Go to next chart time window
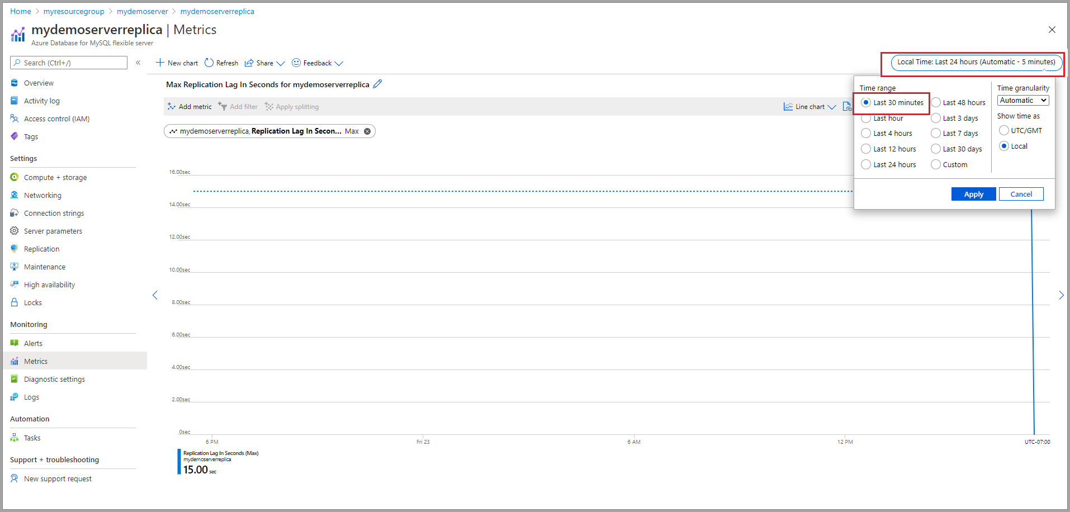This screenshot has height=512, width=1070. [1062, 295]
